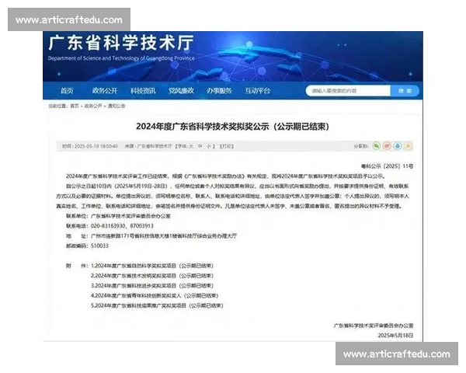The height and width of the screenshot is (373, 466).
Task: Open attachment 4: 青年科技创新奖拟奖人
Action: coord(155,295)
